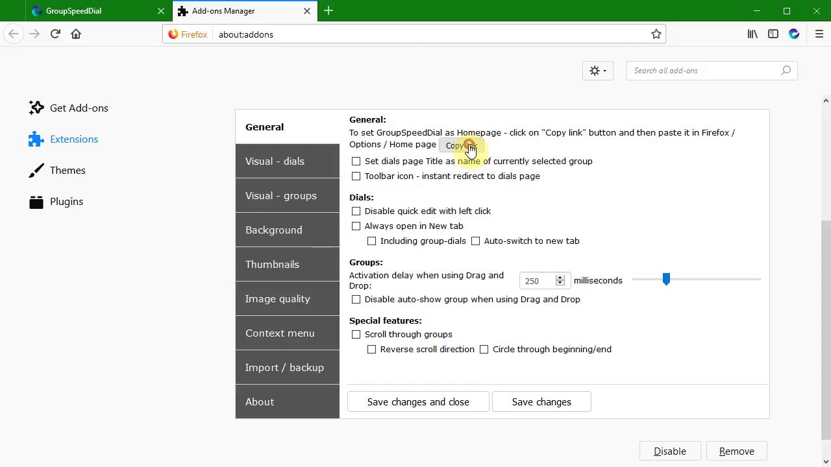The height and width of the screenshot is (467, 831).
Task: Click the Copy link button
Action: [x=462, y=145]
